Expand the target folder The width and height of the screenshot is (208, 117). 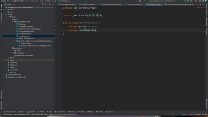(6, 60)
